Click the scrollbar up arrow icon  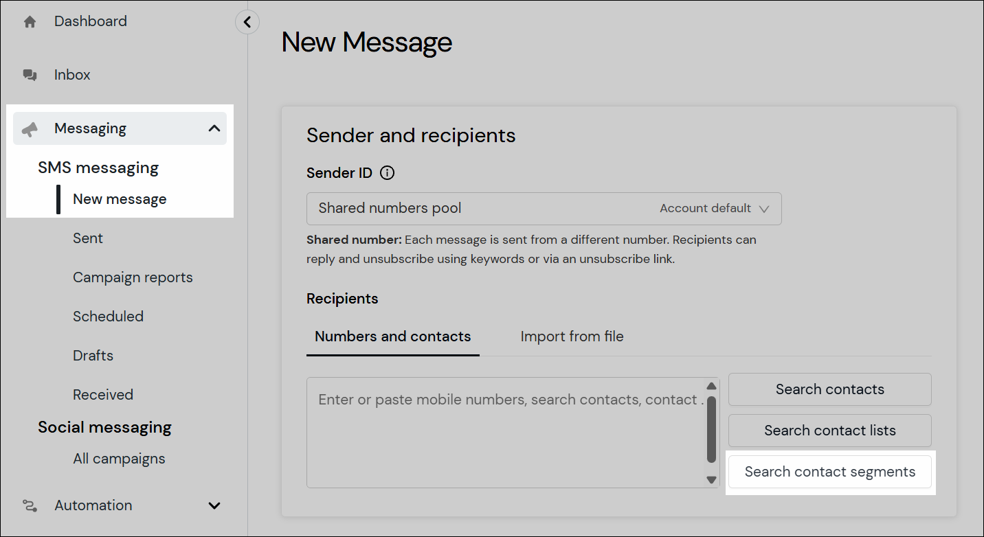click(711, 386)
